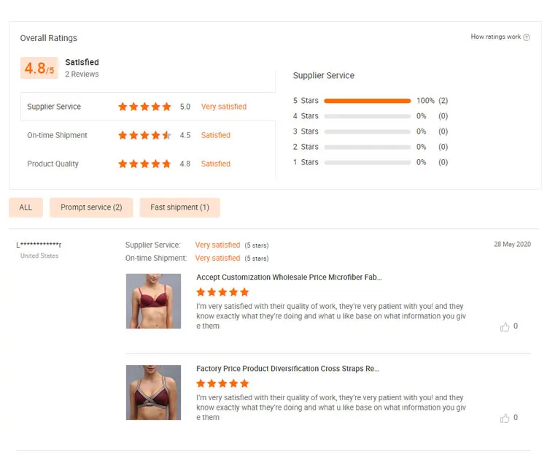Open the red bra product thumbnail
This screenshot has width=547, height=463.
pos(153,301)
